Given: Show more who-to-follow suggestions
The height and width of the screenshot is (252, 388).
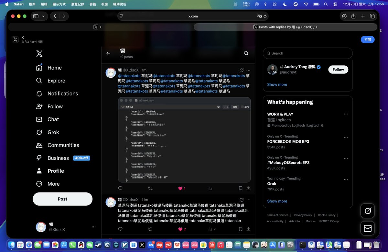Looking at the screenshot, I should (277, 84).
